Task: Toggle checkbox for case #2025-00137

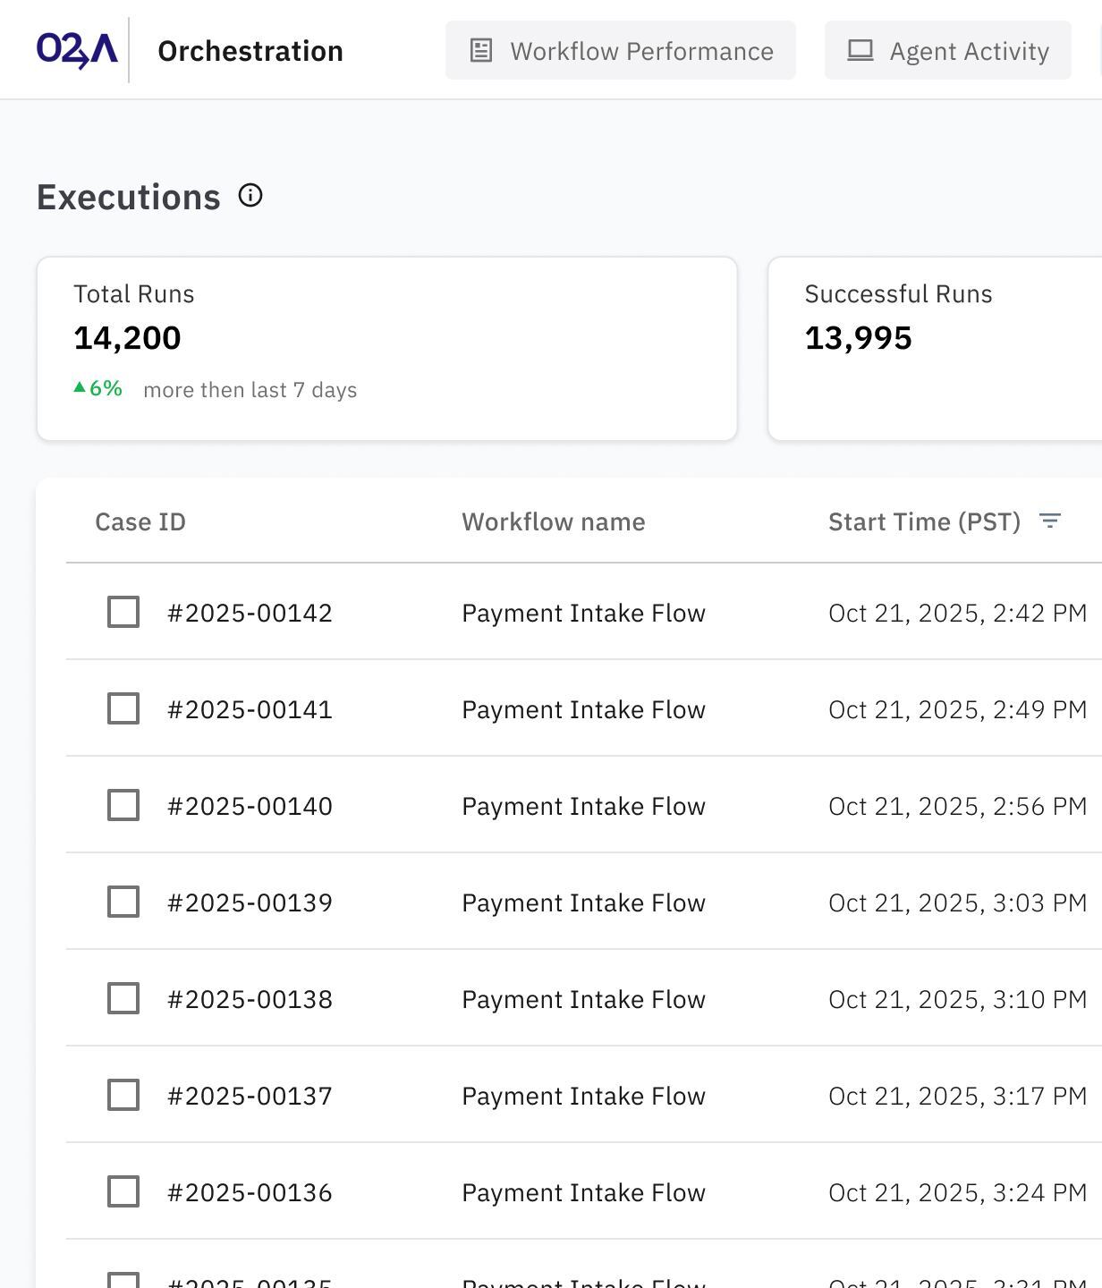Action: (x=123, y=1096)
